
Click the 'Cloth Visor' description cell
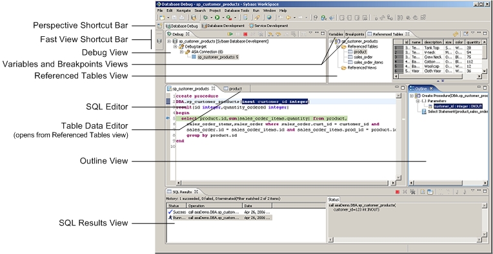tap(433, 71)
